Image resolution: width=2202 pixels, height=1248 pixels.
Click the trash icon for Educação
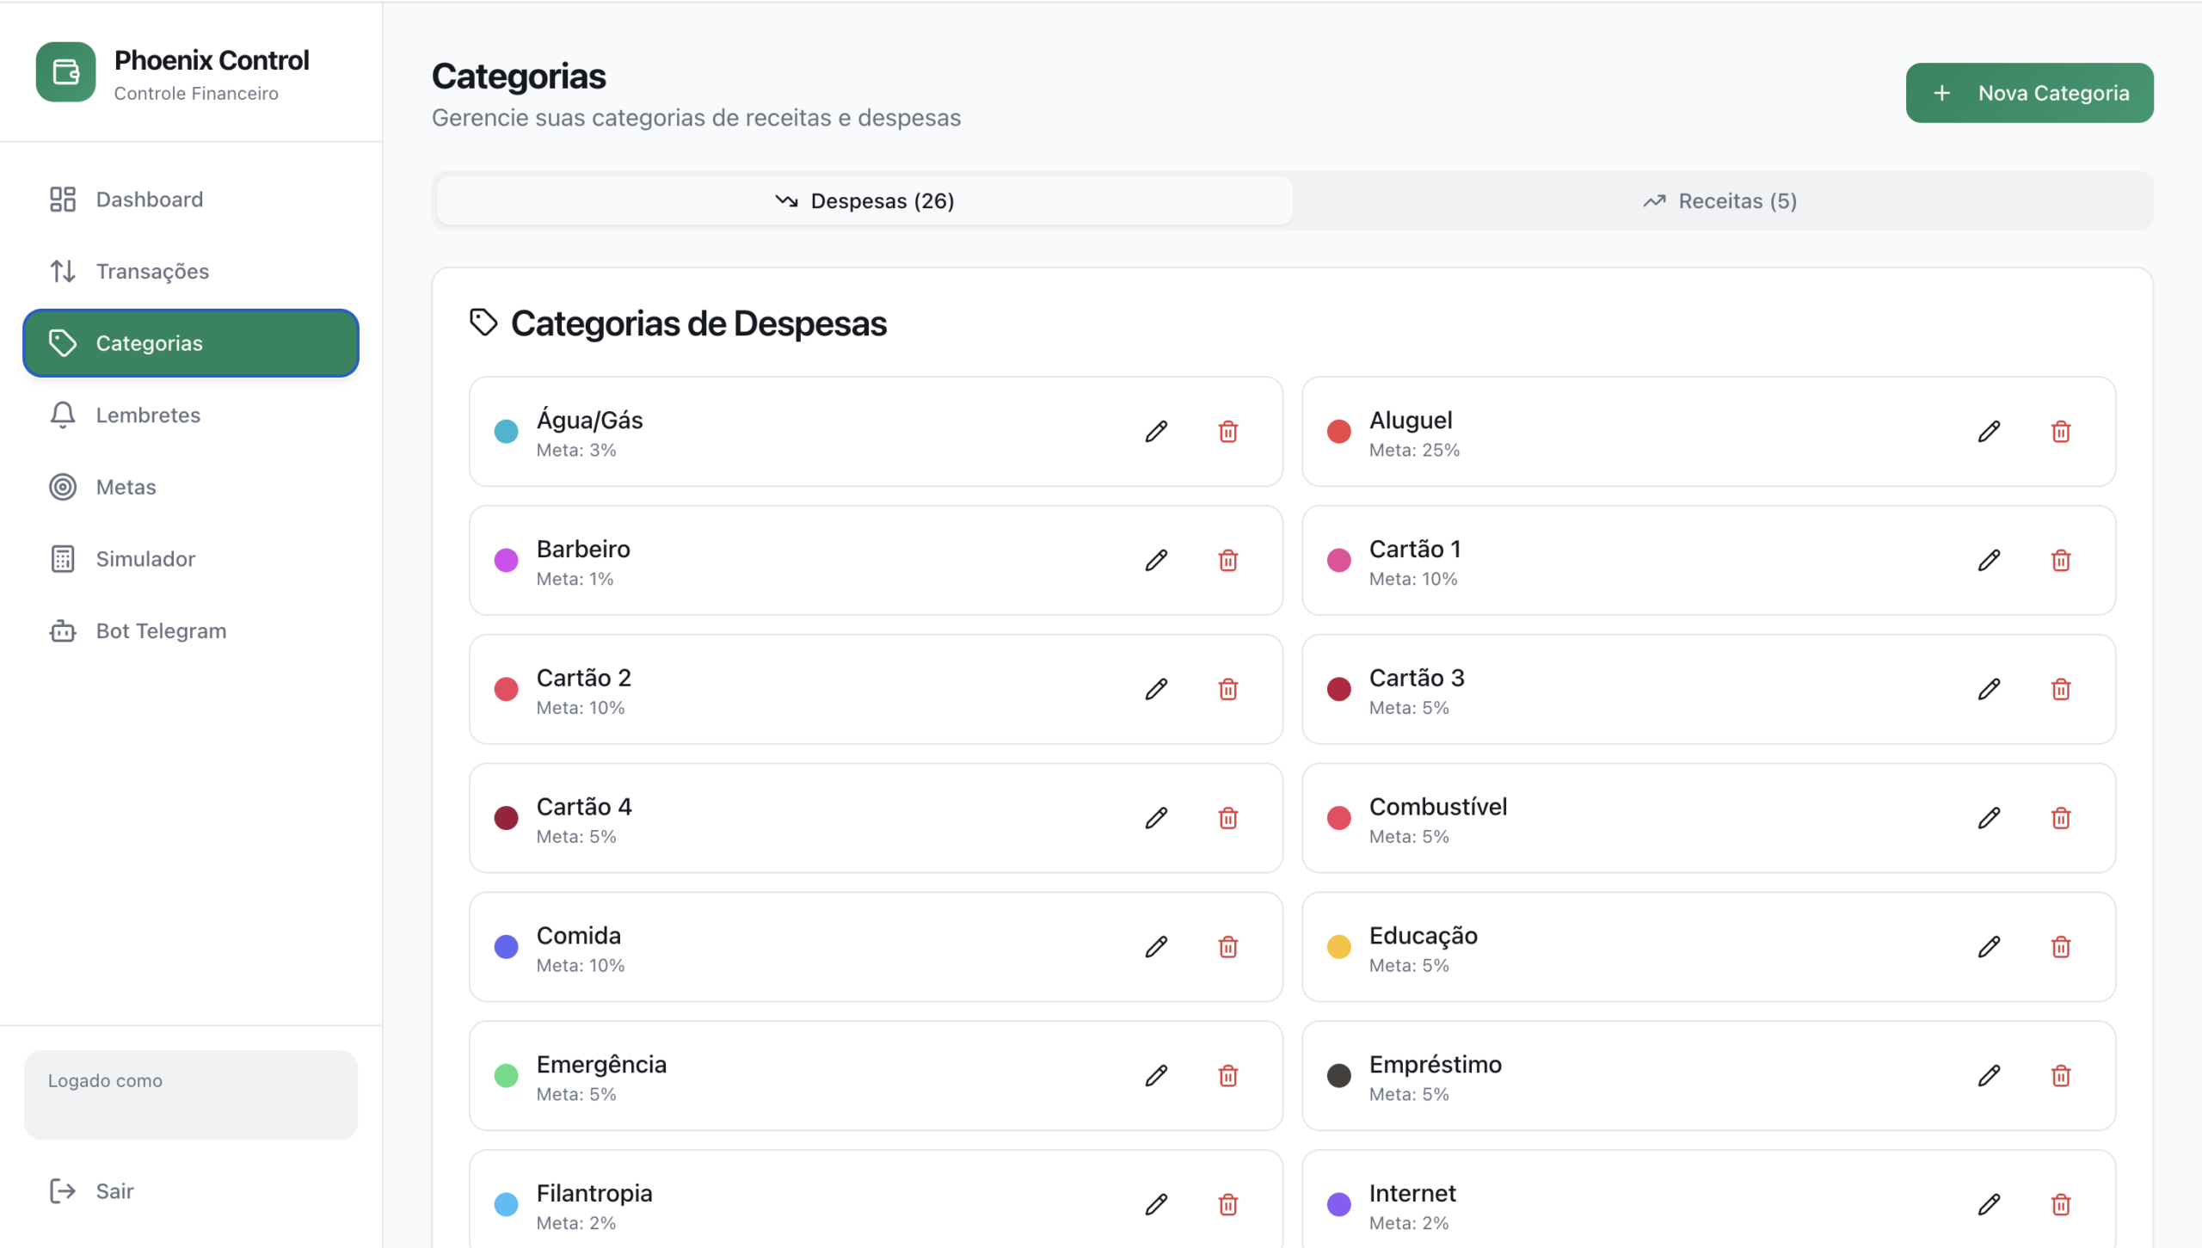click(x=2061, y=947)
